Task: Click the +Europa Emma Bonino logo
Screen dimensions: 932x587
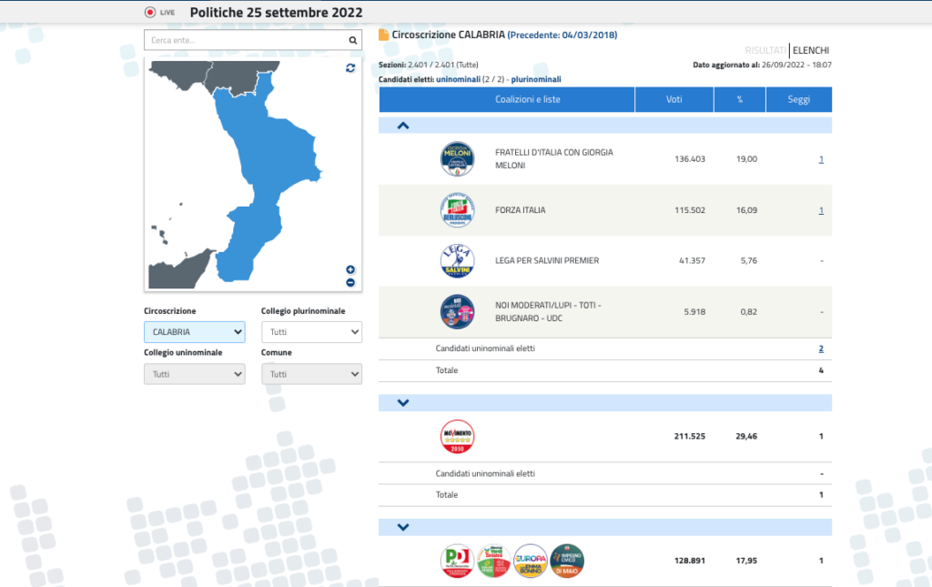Action: tap(531, 561)
